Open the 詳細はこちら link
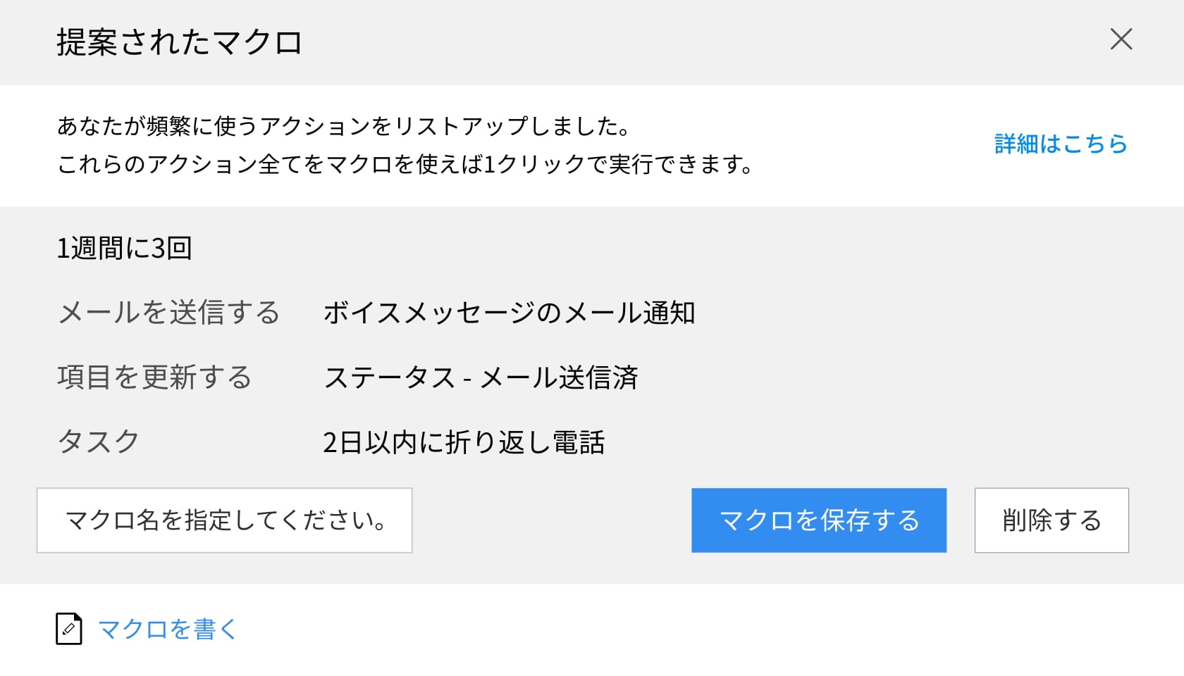Image resolution: width=1184 pixels, height=676 pixels. (1060, 144)
